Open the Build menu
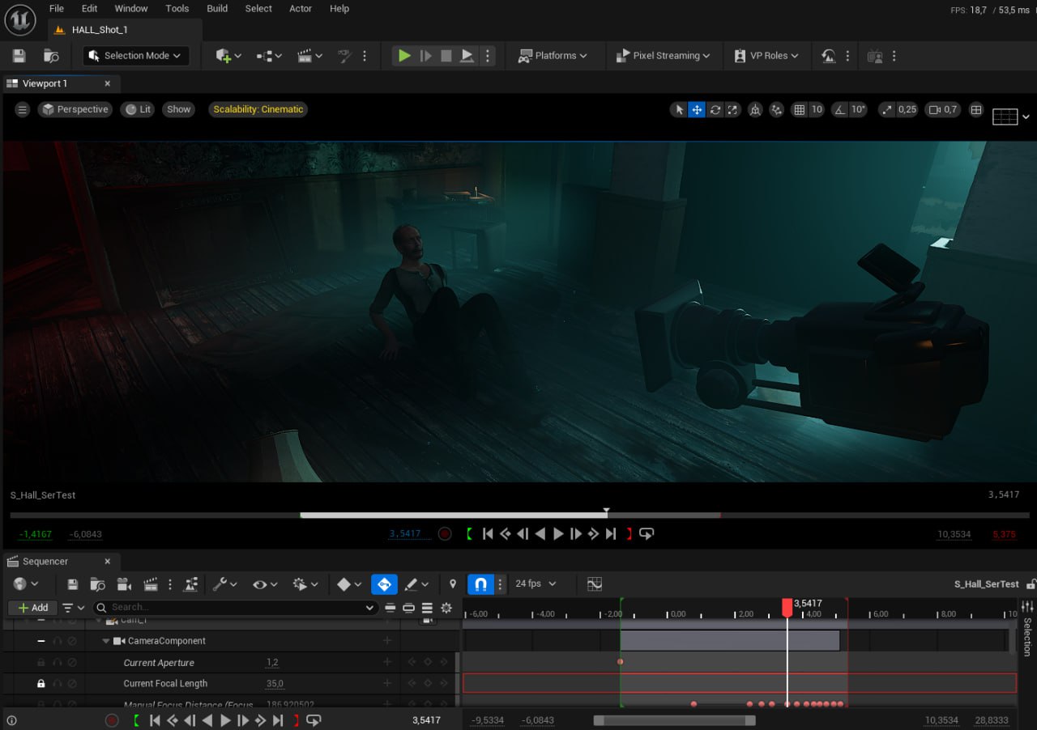 click(x=217, y=9)
